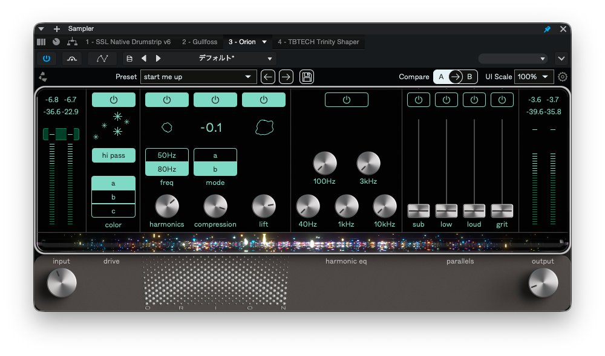This screenshot has height=356, width=605.
Task: Open plugin settings gear icon
Action: coord(563,77)
